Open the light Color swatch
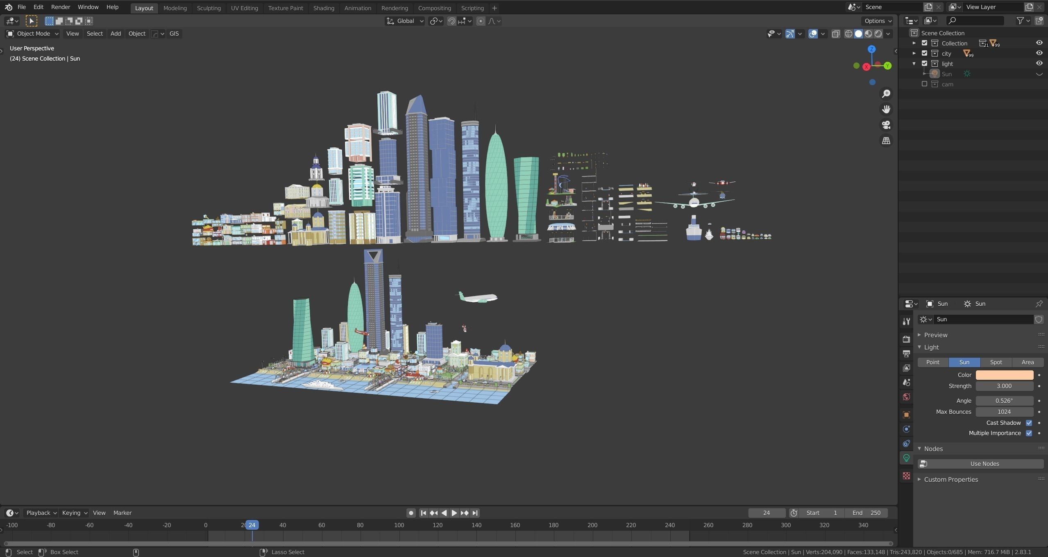 [x=1004, y=375]
